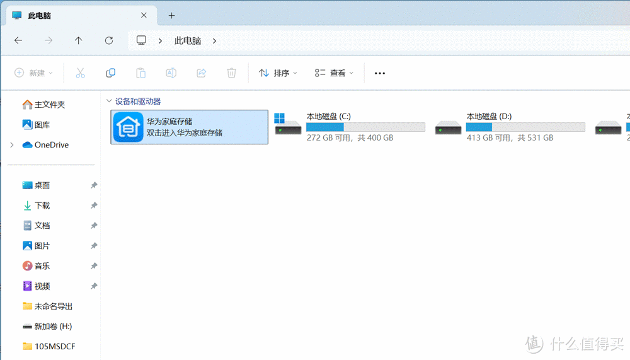The width and height of the screenshot is (630, 360).
Task: Click the pin icon beside 图片
Action: (94, 245)
